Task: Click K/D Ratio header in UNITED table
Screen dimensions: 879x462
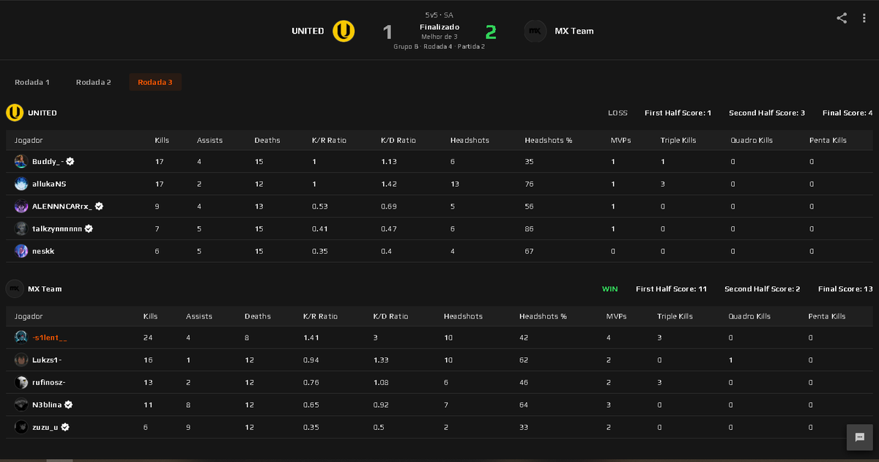Action: (x=397, y=140)
